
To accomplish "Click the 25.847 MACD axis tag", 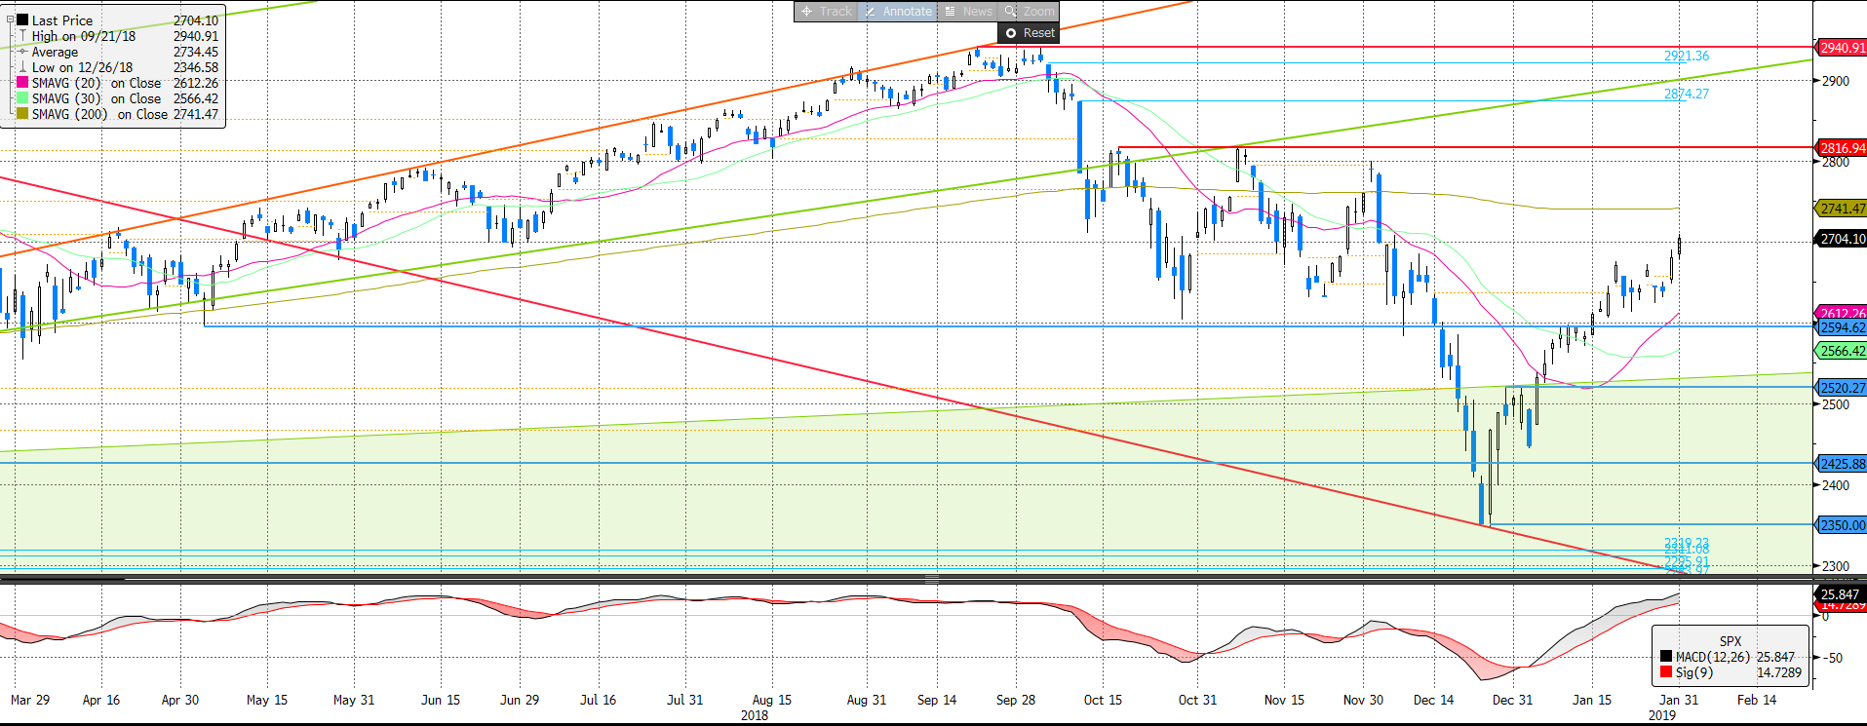I will pos(1839,594).
